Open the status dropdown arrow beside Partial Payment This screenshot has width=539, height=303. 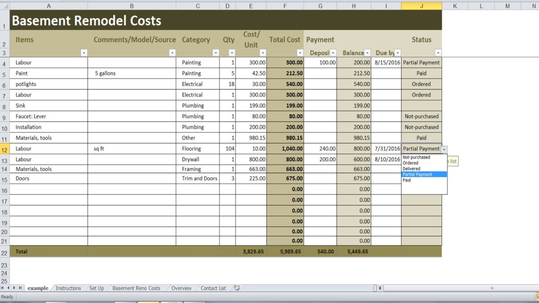tap(443, 148)
